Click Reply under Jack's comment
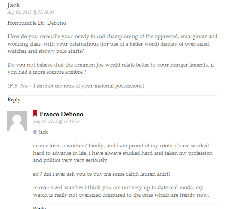 click(14, 99)
